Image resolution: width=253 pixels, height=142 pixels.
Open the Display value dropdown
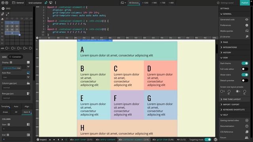click(x=28, y=67)
